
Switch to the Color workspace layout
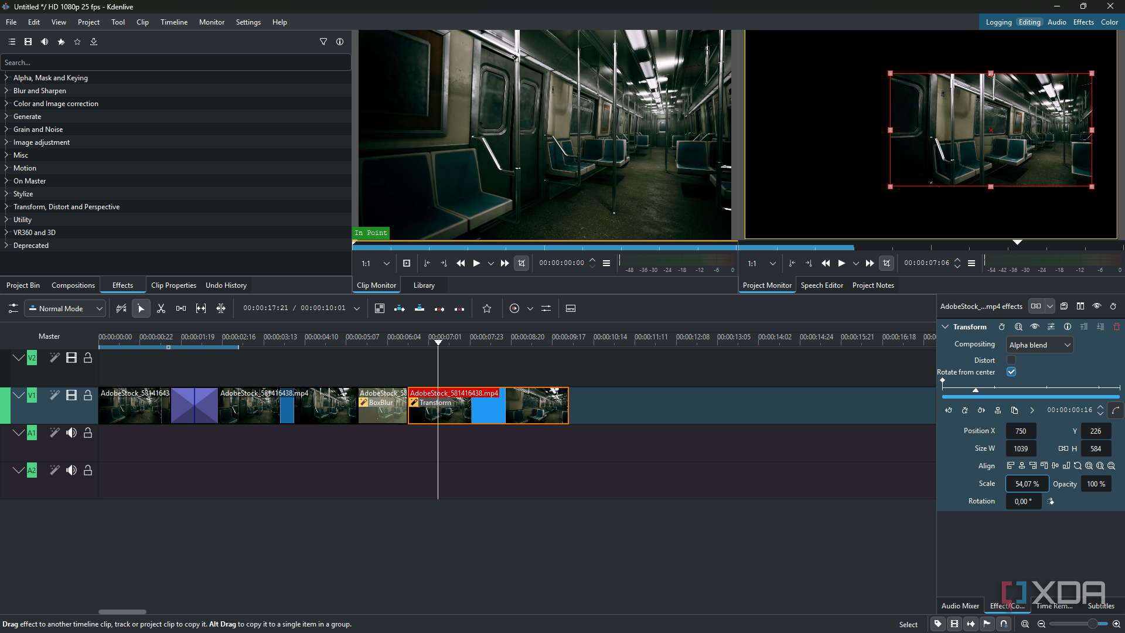1109,22
